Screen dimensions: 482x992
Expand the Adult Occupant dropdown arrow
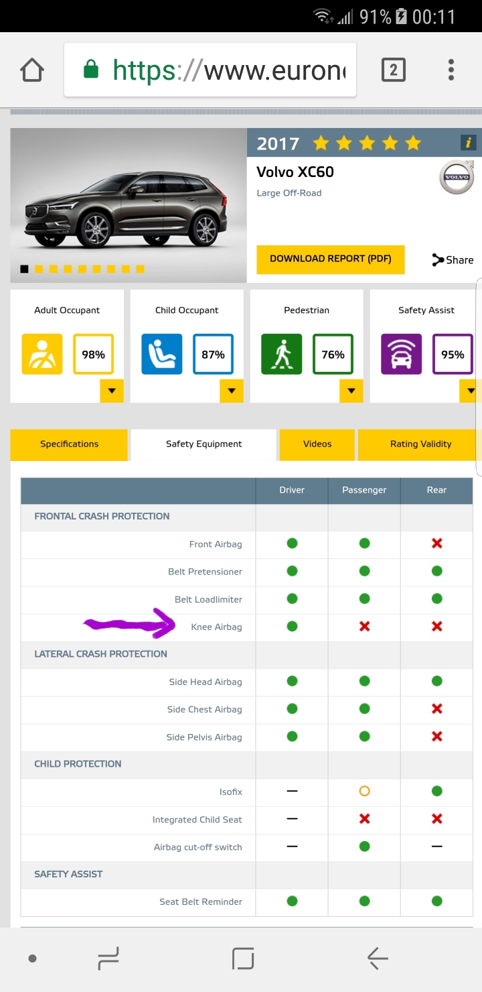click(x=112, y=391)
